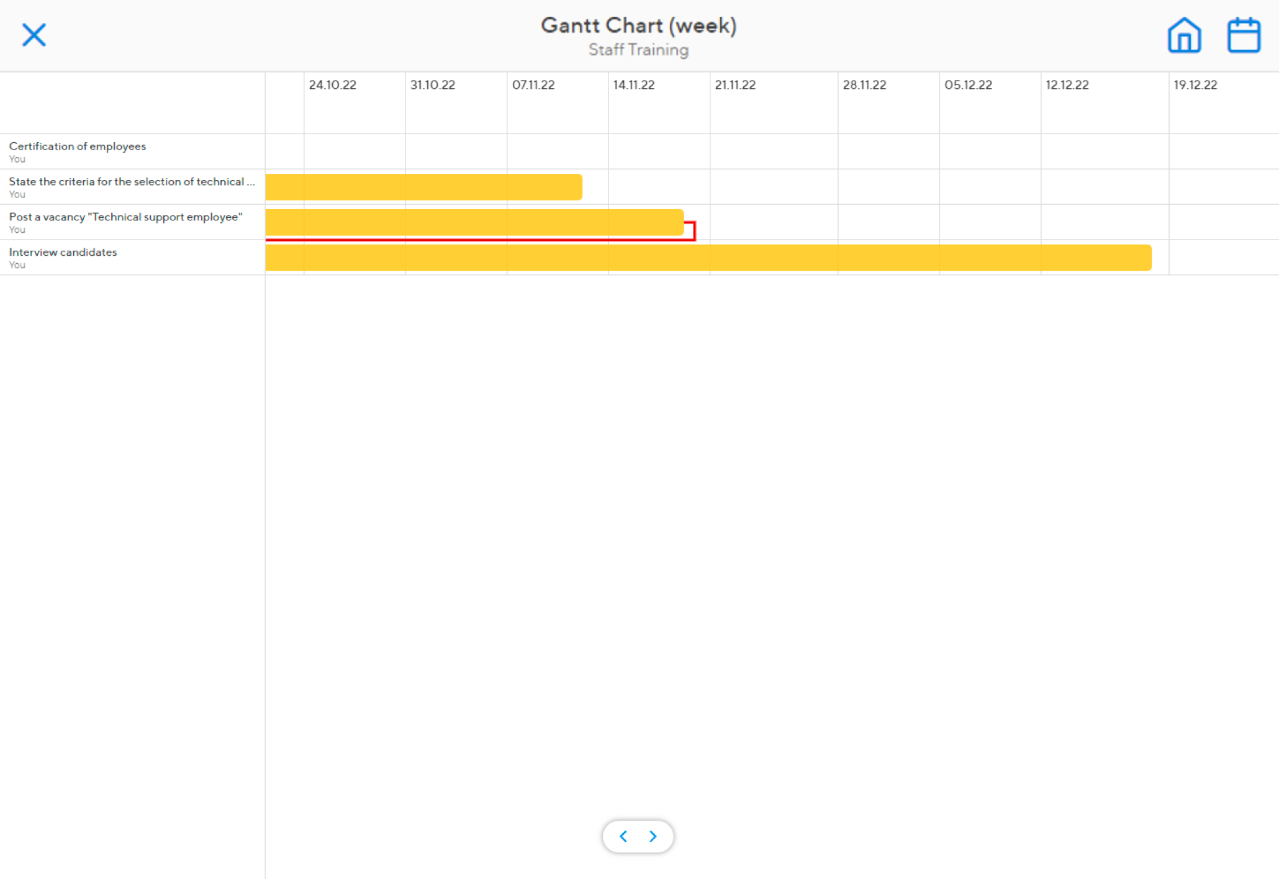Viewport: 1279px width, 879px height.
Task: Click the Gantt Chart (week) title
Action: [638, 25]
